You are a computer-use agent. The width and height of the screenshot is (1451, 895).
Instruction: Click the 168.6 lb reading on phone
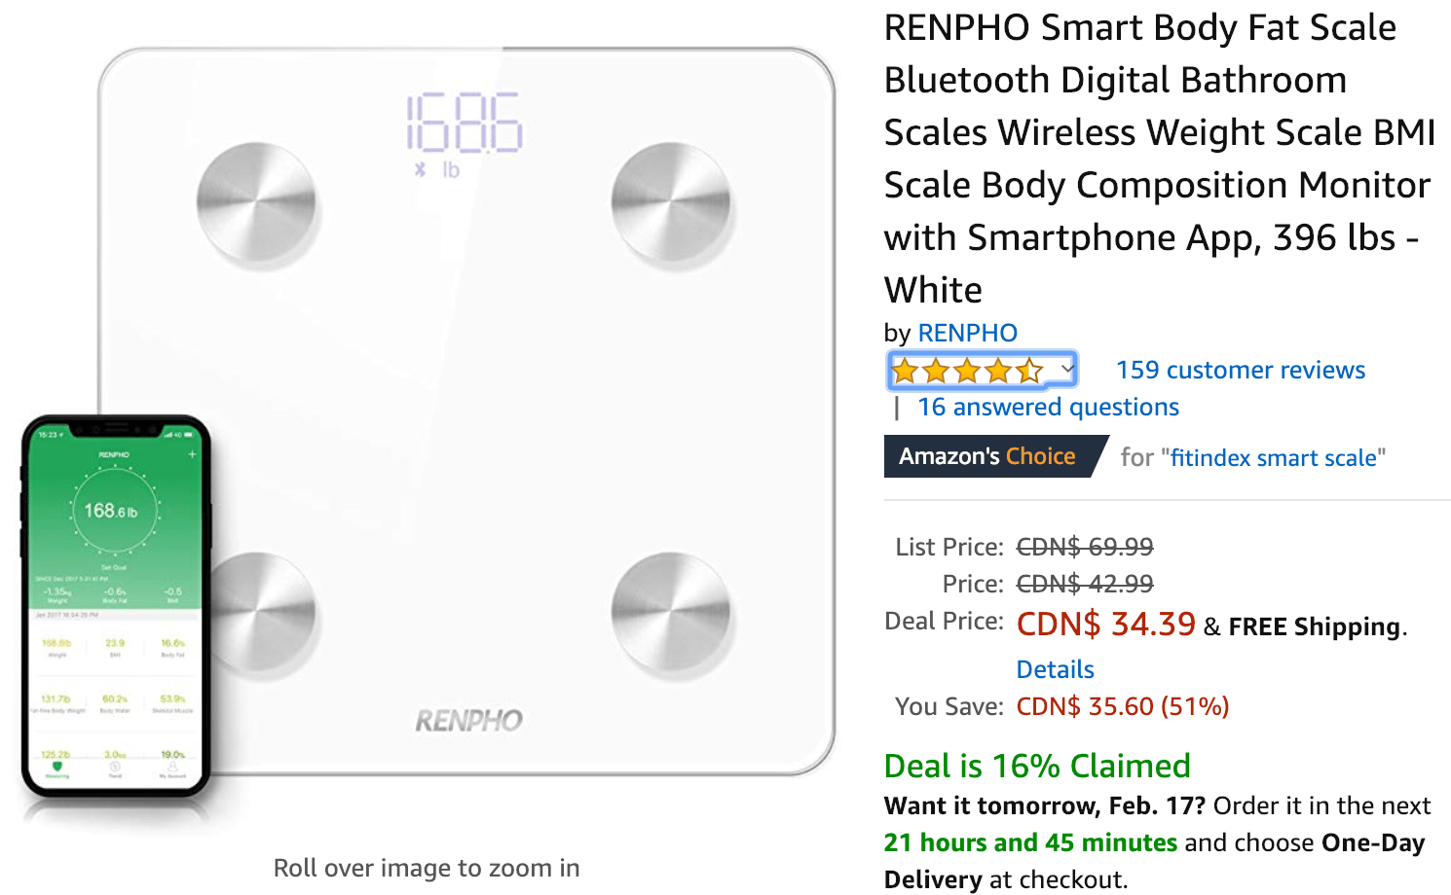click(x=111, y=511)
